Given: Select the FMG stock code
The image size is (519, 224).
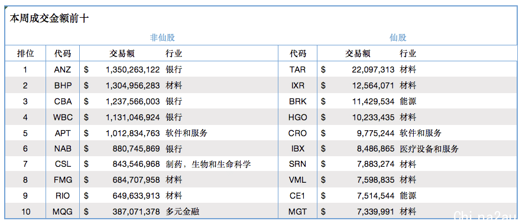Looking at the screenshot, I should point(63,180).
